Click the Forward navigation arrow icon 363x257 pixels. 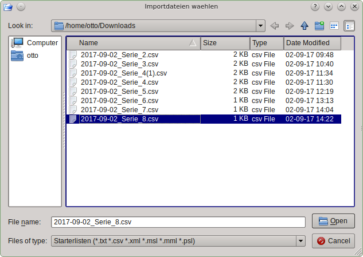coord(290,26)
